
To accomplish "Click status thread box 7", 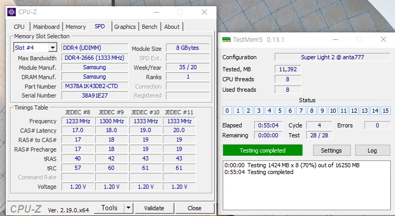I will pyautogui.click(x=301, y=111).
